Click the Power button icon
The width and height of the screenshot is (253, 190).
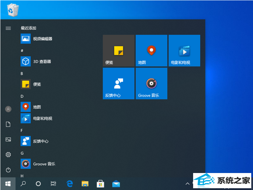pyautogui.click(x=8, y=170)
